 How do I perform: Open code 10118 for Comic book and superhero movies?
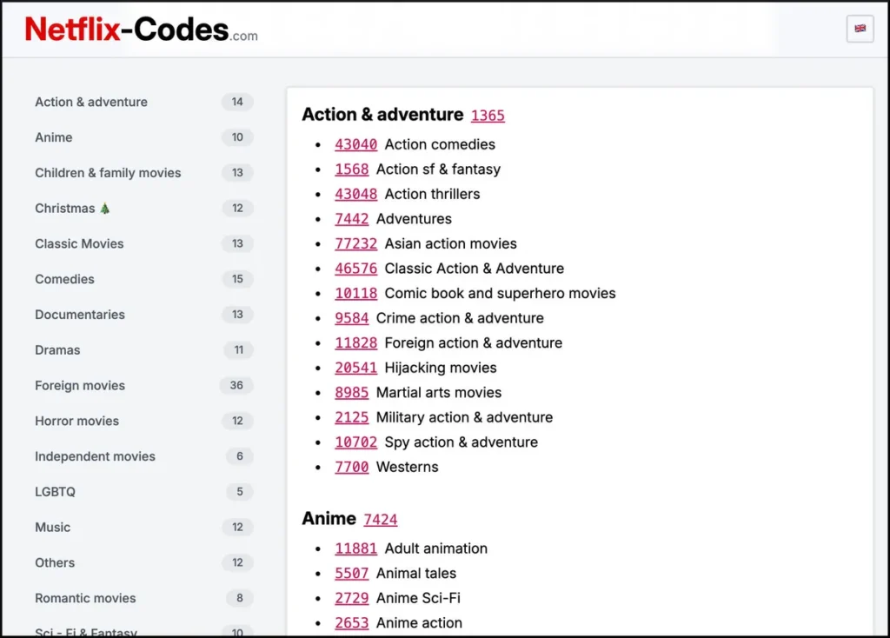pos(355,293)
